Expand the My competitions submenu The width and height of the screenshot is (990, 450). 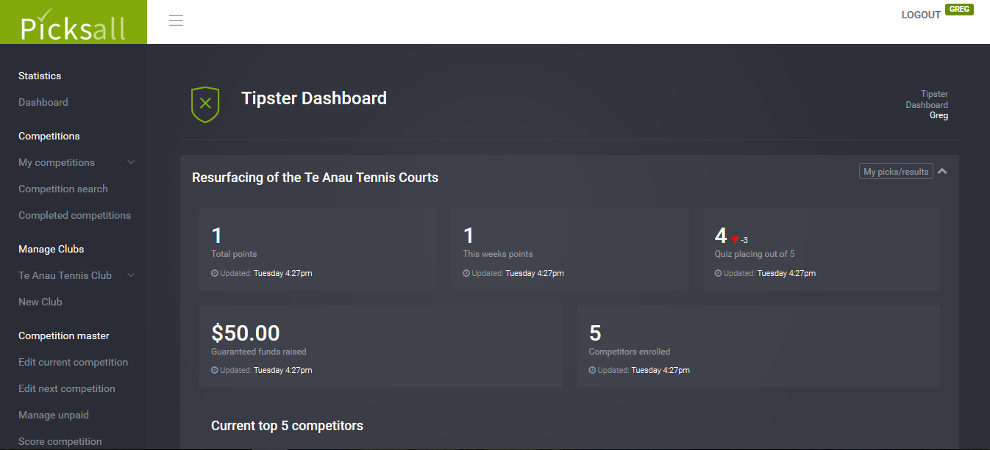point(131,162)
